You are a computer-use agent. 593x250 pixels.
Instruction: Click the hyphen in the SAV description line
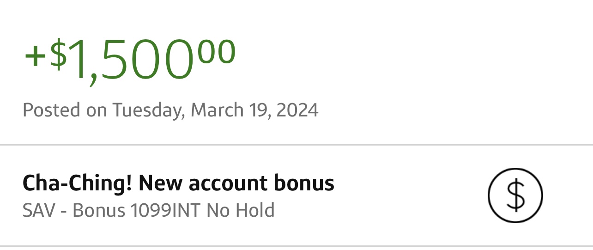64,212
